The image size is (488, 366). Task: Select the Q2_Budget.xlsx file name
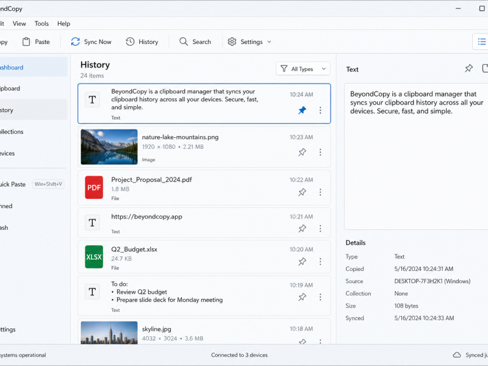click(x=134, y=249)
